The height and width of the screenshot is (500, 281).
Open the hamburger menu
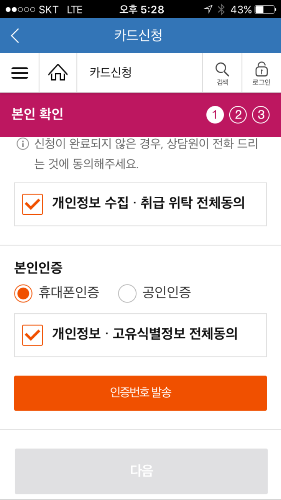pyautogui.click(x=19, y=72)
